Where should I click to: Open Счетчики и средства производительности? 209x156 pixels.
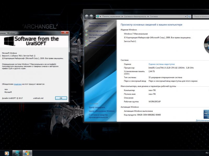click(x=98, y=116)
